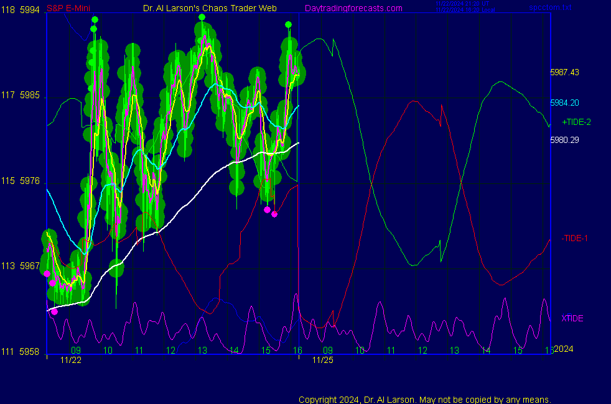Click the 5958 price axis label
This screenshot has width=611, height=404.
tap(30, 352)
